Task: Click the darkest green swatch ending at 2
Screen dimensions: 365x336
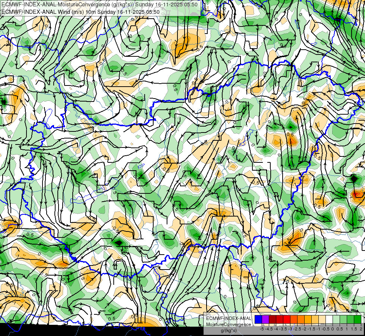Action: (x=358, y=319)
